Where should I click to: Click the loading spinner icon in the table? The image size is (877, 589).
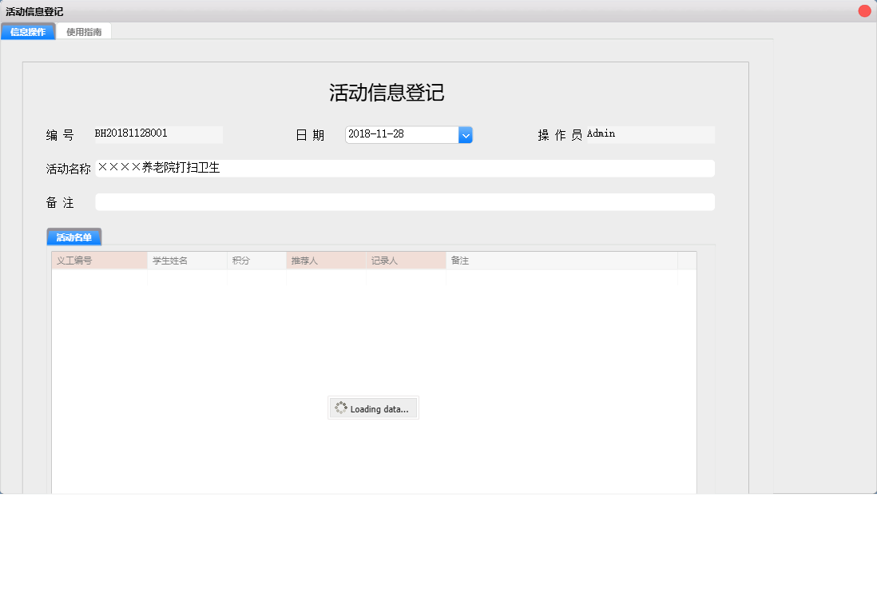point(342,408)
